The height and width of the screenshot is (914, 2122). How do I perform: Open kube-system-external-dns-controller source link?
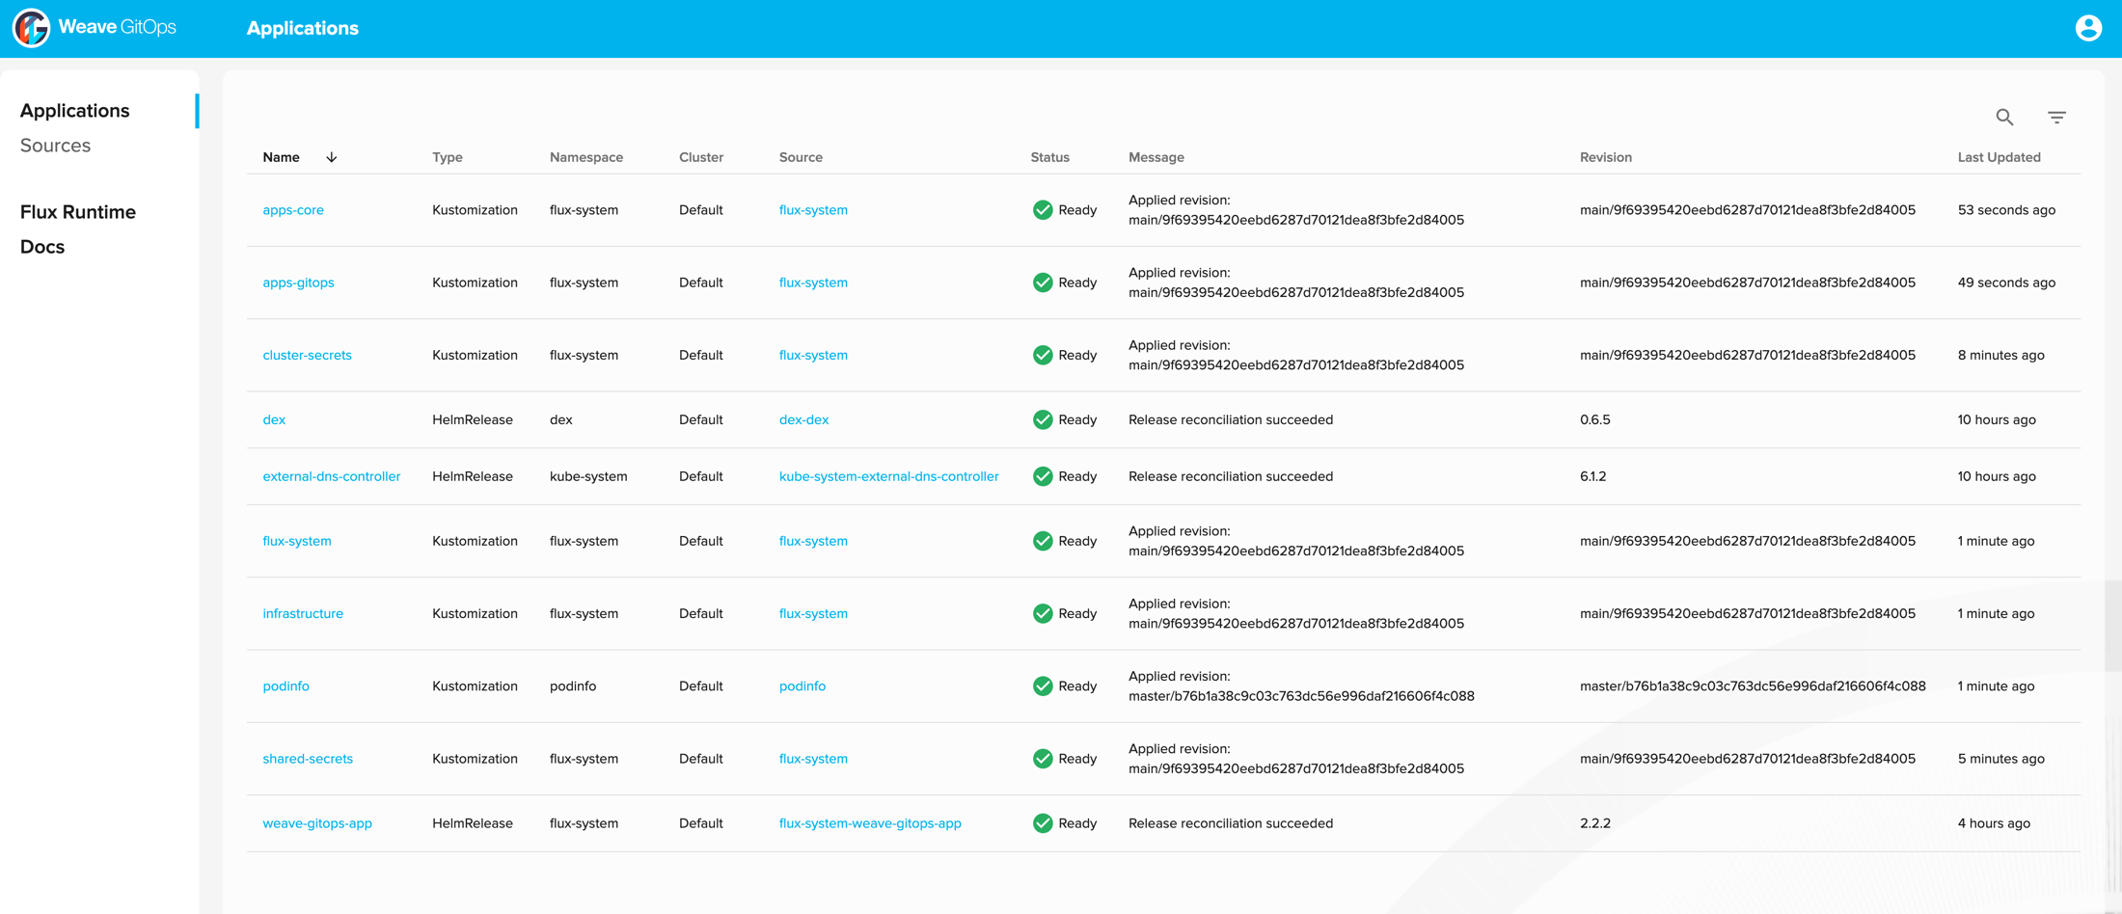(x=888, y=476)
